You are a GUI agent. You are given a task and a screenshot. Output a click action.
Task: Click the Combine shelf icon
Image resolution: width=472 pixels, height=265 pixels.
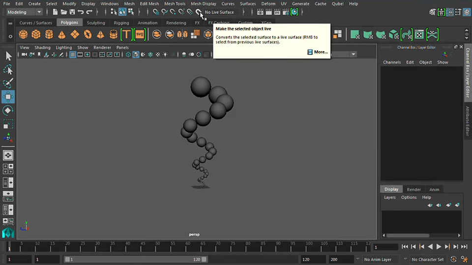point(156,34)
